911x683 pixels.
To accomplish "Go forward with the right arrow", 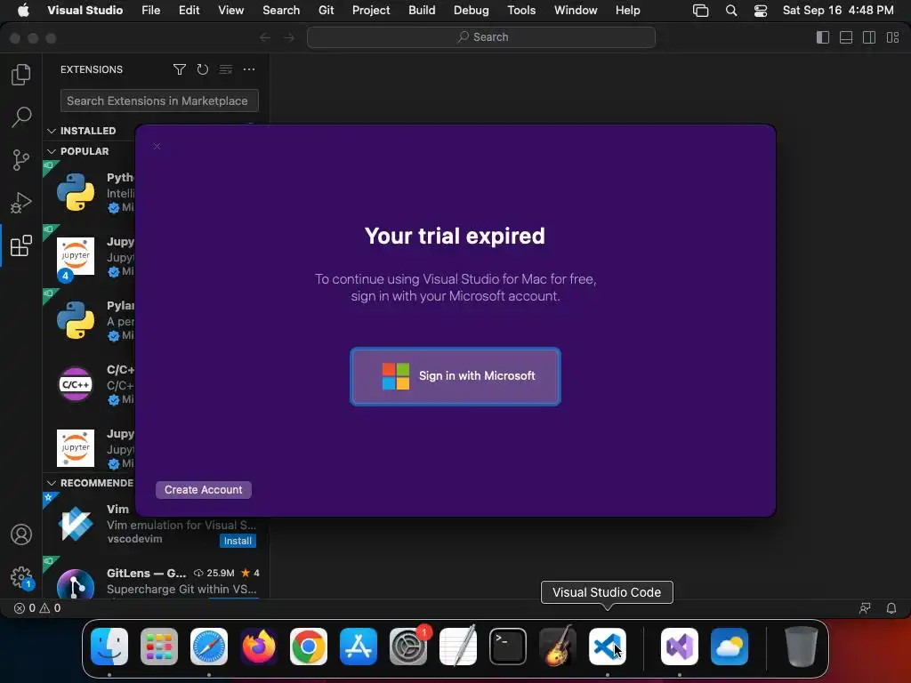I will coord(289,37).
